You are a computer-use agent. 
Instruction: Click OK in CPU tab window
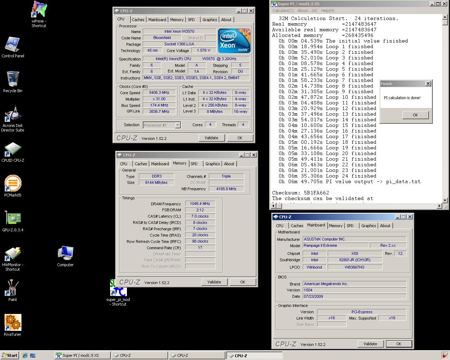tap(240, 138)
